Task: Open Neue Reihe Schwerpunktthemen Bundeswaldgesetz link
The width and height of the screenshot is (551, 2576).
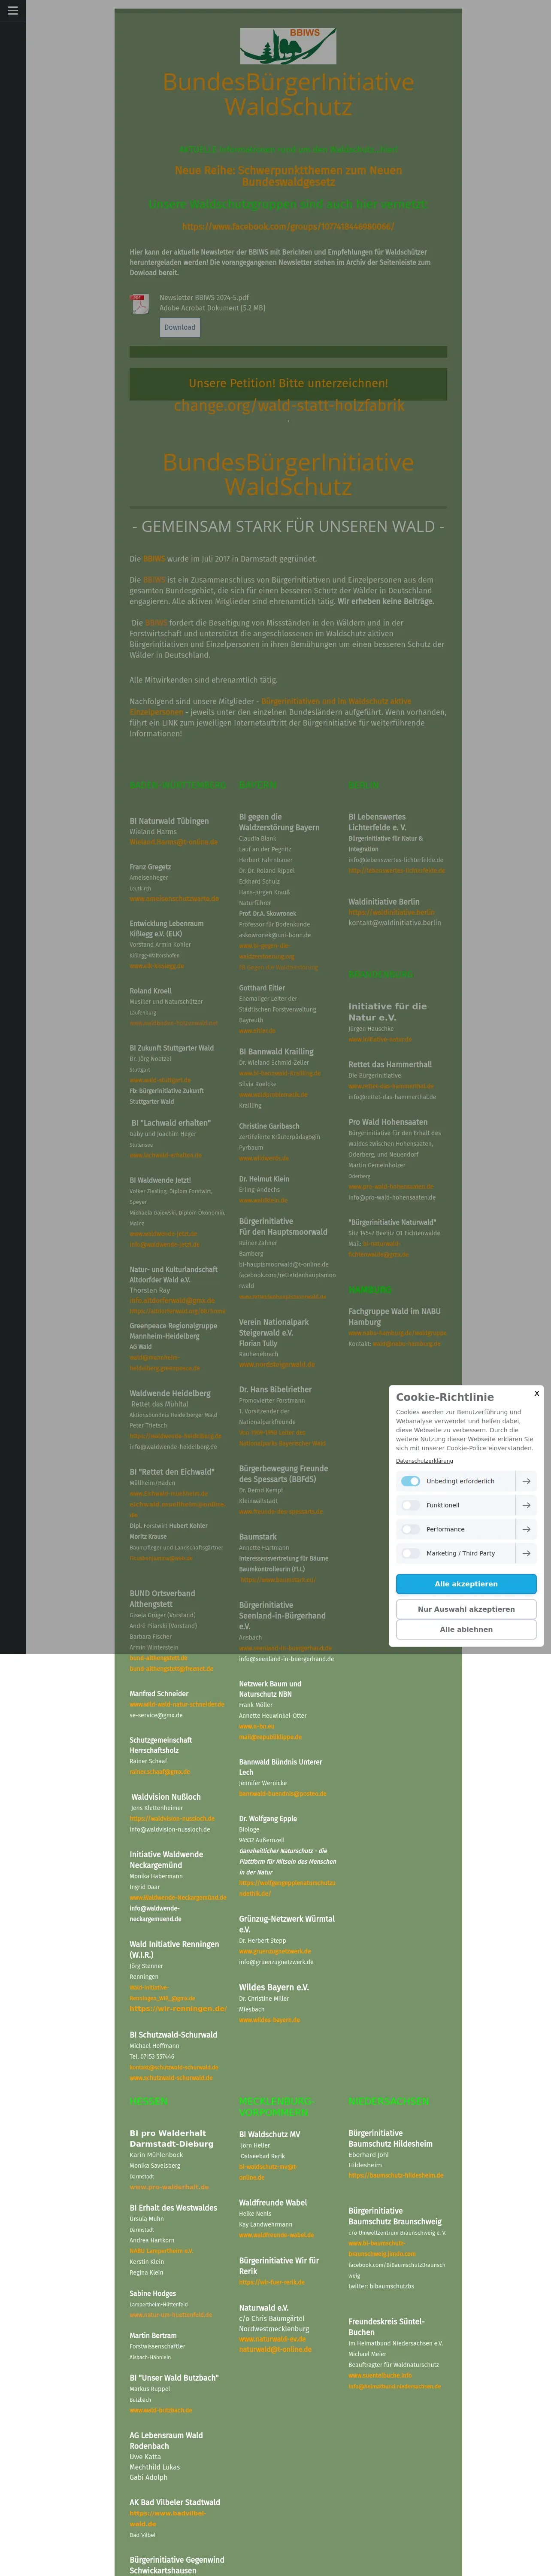Action: click(288, 176)
